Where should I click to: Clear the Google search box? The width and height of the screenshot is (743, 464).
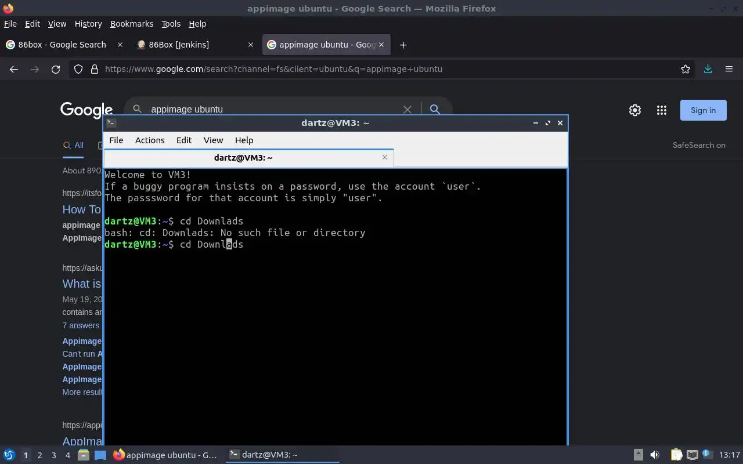click(x=407, y=109)
